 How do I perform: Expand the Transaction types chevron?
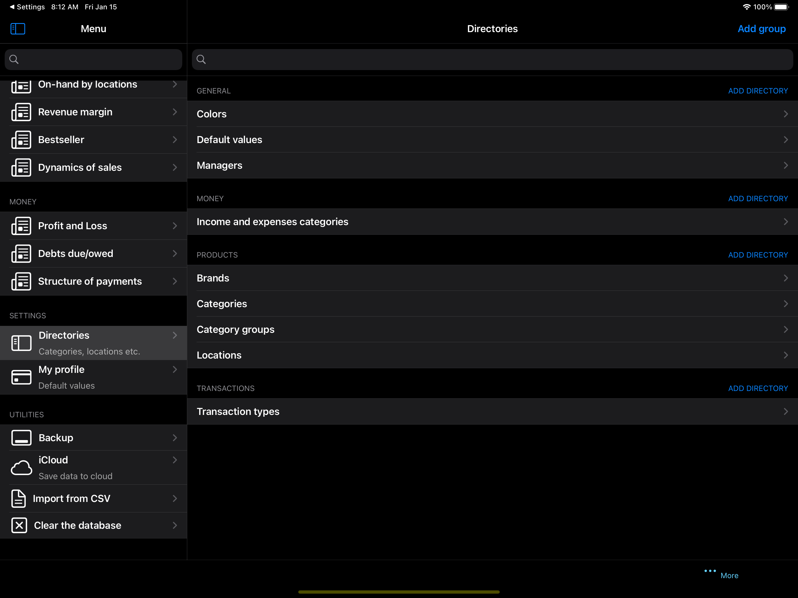click(x=785, y=411)
